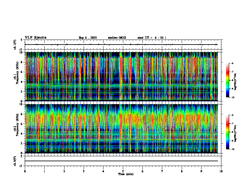The width and height of the screenshot is (249, 192).
Task: Click the "Time (min)" x-axis label
Action: point(126,174)
